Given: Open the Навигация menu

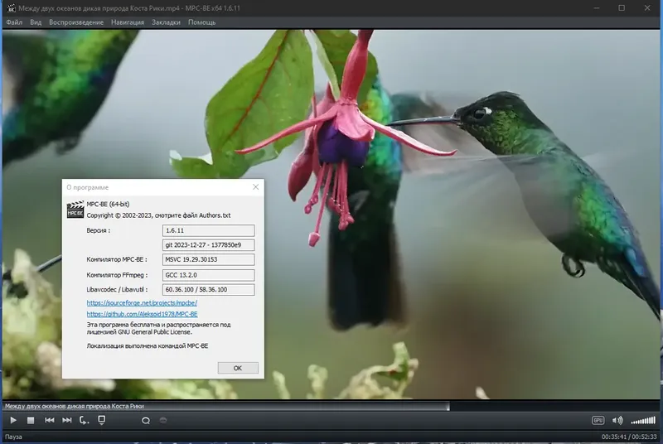Looking at the screenshot, I should (x=127, y=22).
